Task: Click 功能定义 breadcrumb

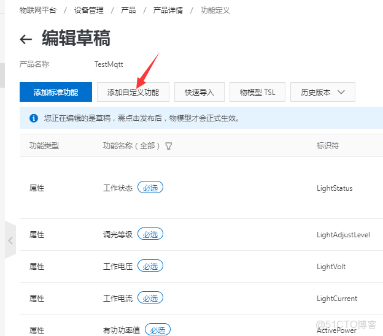Action: pos(215,10)
